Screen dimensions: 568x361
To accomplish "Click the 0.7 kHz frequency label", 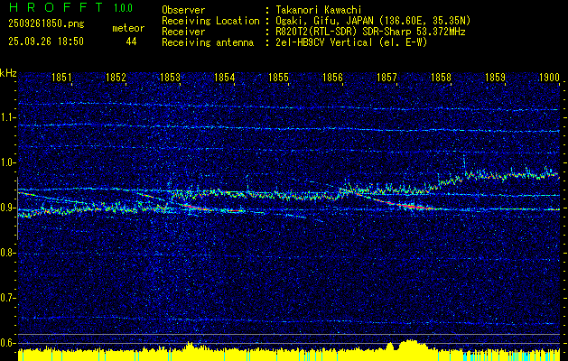I will (8, 298).
